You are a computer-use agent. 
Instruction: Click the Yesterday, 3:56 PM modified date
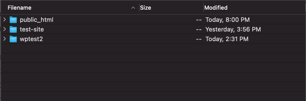coord(233,29)
